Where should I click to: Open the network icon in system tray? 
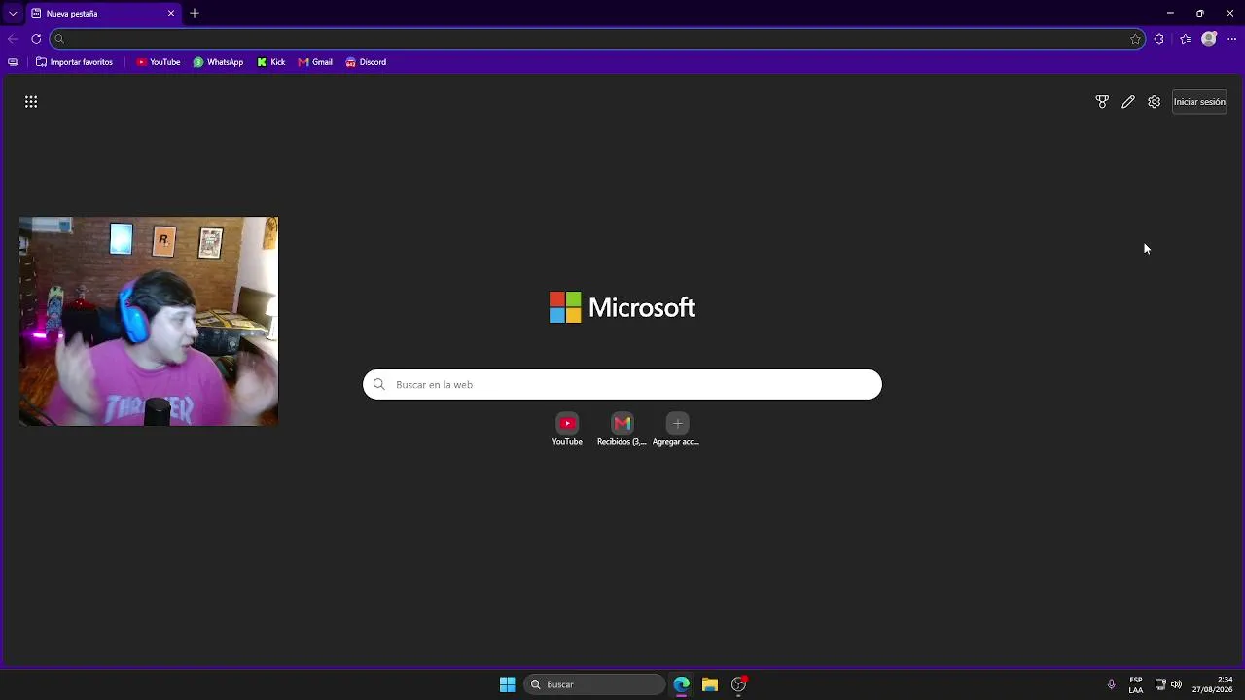pyautogui.click(x=1160, y=684)
